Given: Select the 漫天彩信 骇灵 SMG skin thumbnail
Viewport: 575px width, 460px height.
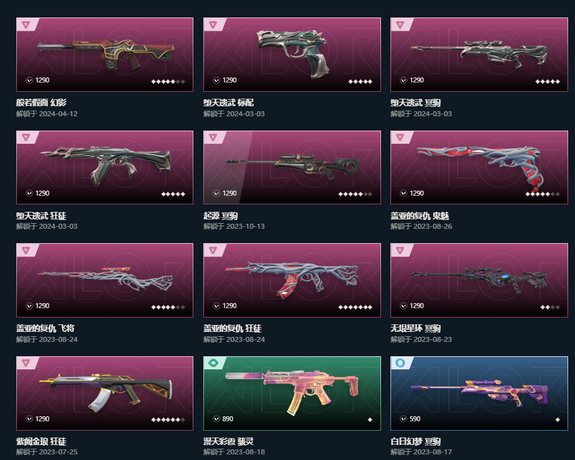Looking at the screenshot, I should 292,393.
